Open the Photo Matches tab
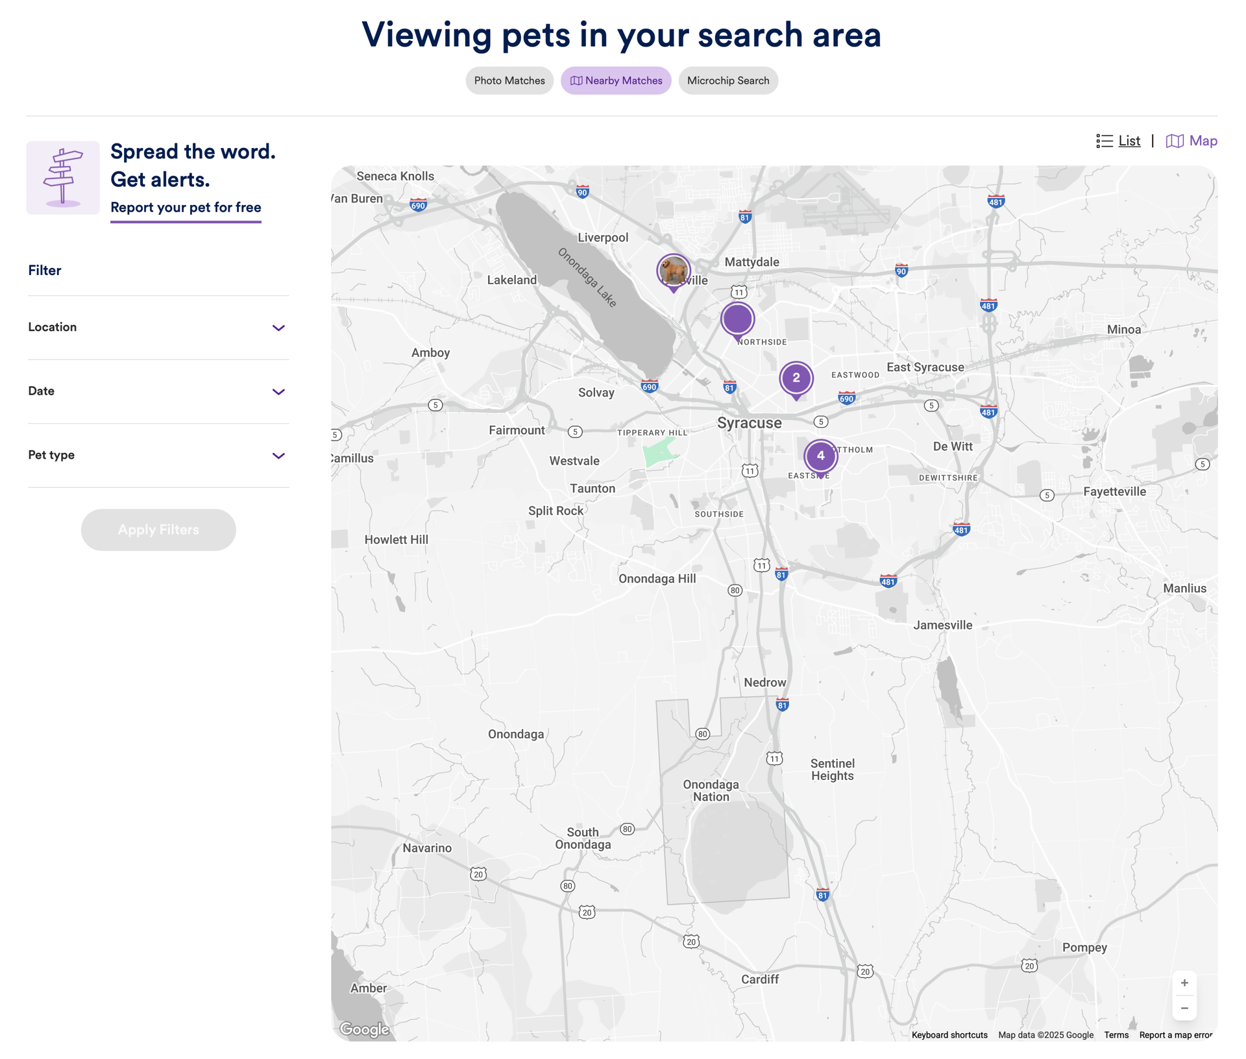 (x=509, y=81)
